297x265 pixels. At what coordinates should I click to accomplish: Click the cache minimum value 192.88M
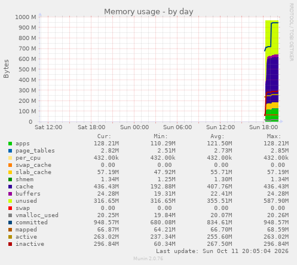[163, 187]
